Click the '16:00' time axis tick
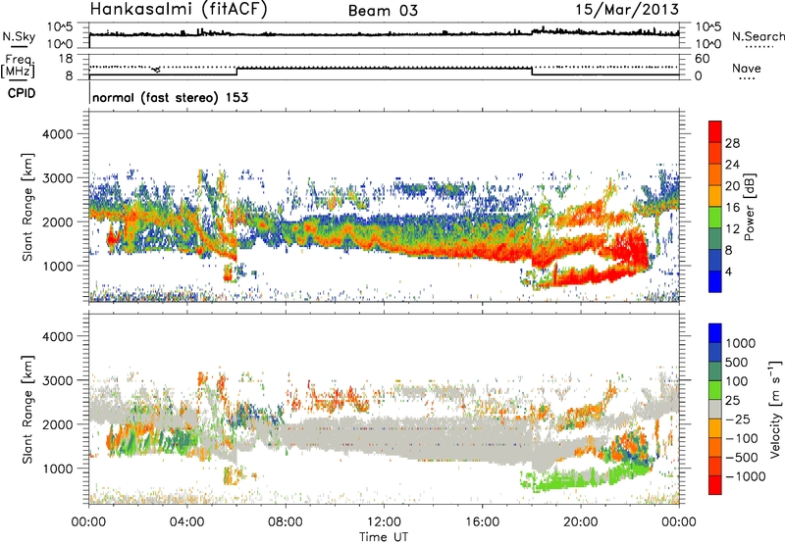Screen dimensions: 785x543 point(482,522)
